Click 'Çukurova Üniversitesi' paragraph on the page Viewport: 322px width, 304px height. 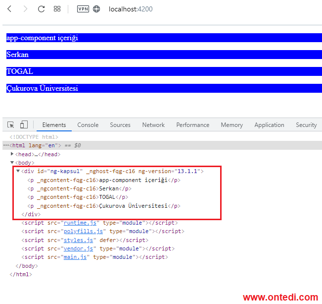(x=164, y=88)
